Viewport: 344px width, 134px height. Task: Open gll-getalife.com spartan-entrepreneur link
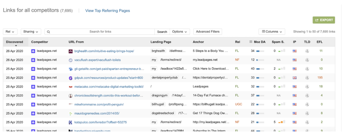109,69
